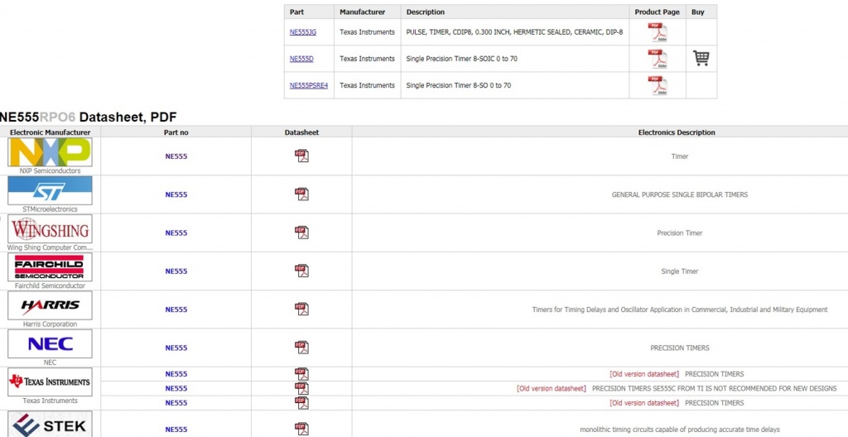Screen dimensions: 848x437
Task: Click the STMicroelectronics logo
Action: (50, 191)
